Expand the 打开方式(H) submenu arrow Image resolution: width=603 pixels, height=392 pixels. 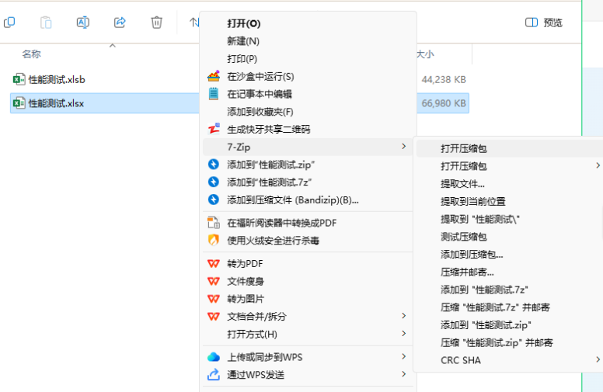403,334
